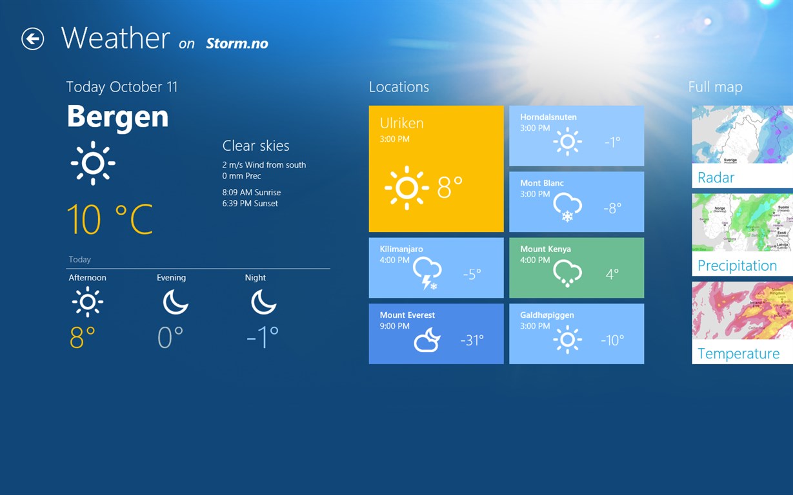Open the Mont Blanc location tile
This screenshot has height=495, width=793.
pos(576,202)
